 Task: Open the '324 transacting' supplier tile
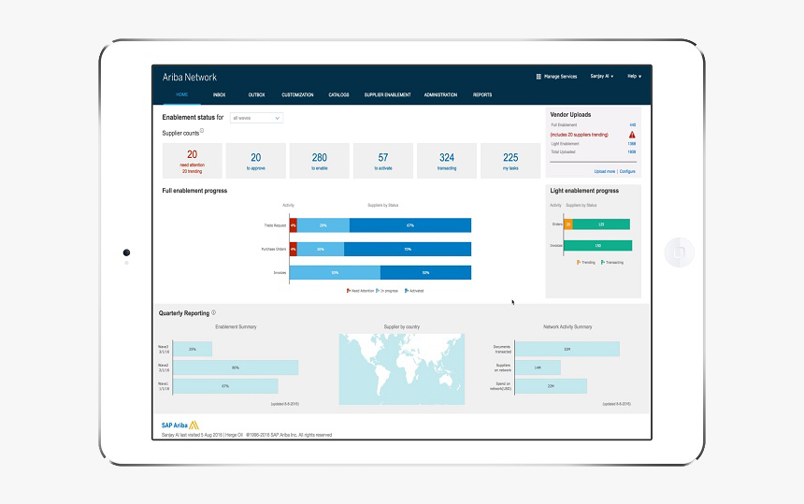(447, 161)
